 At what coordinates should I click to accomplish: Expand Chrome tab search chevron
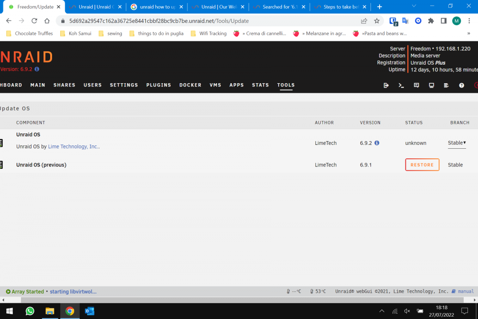(x=414, y=6)
